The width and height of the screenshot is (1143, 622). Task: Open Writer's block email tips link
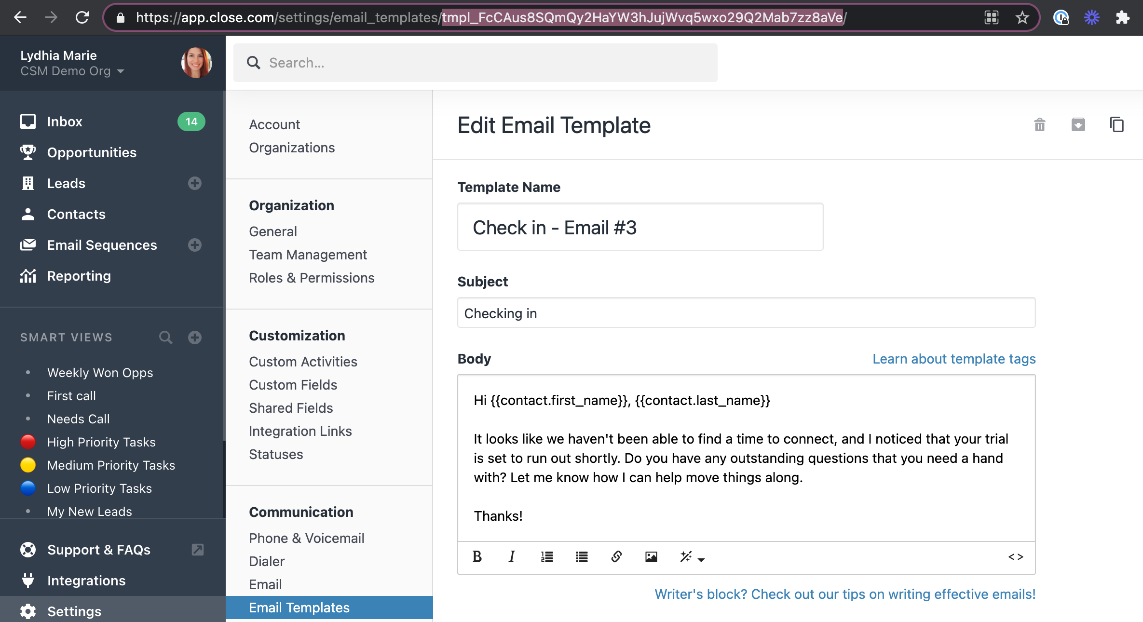845,594
